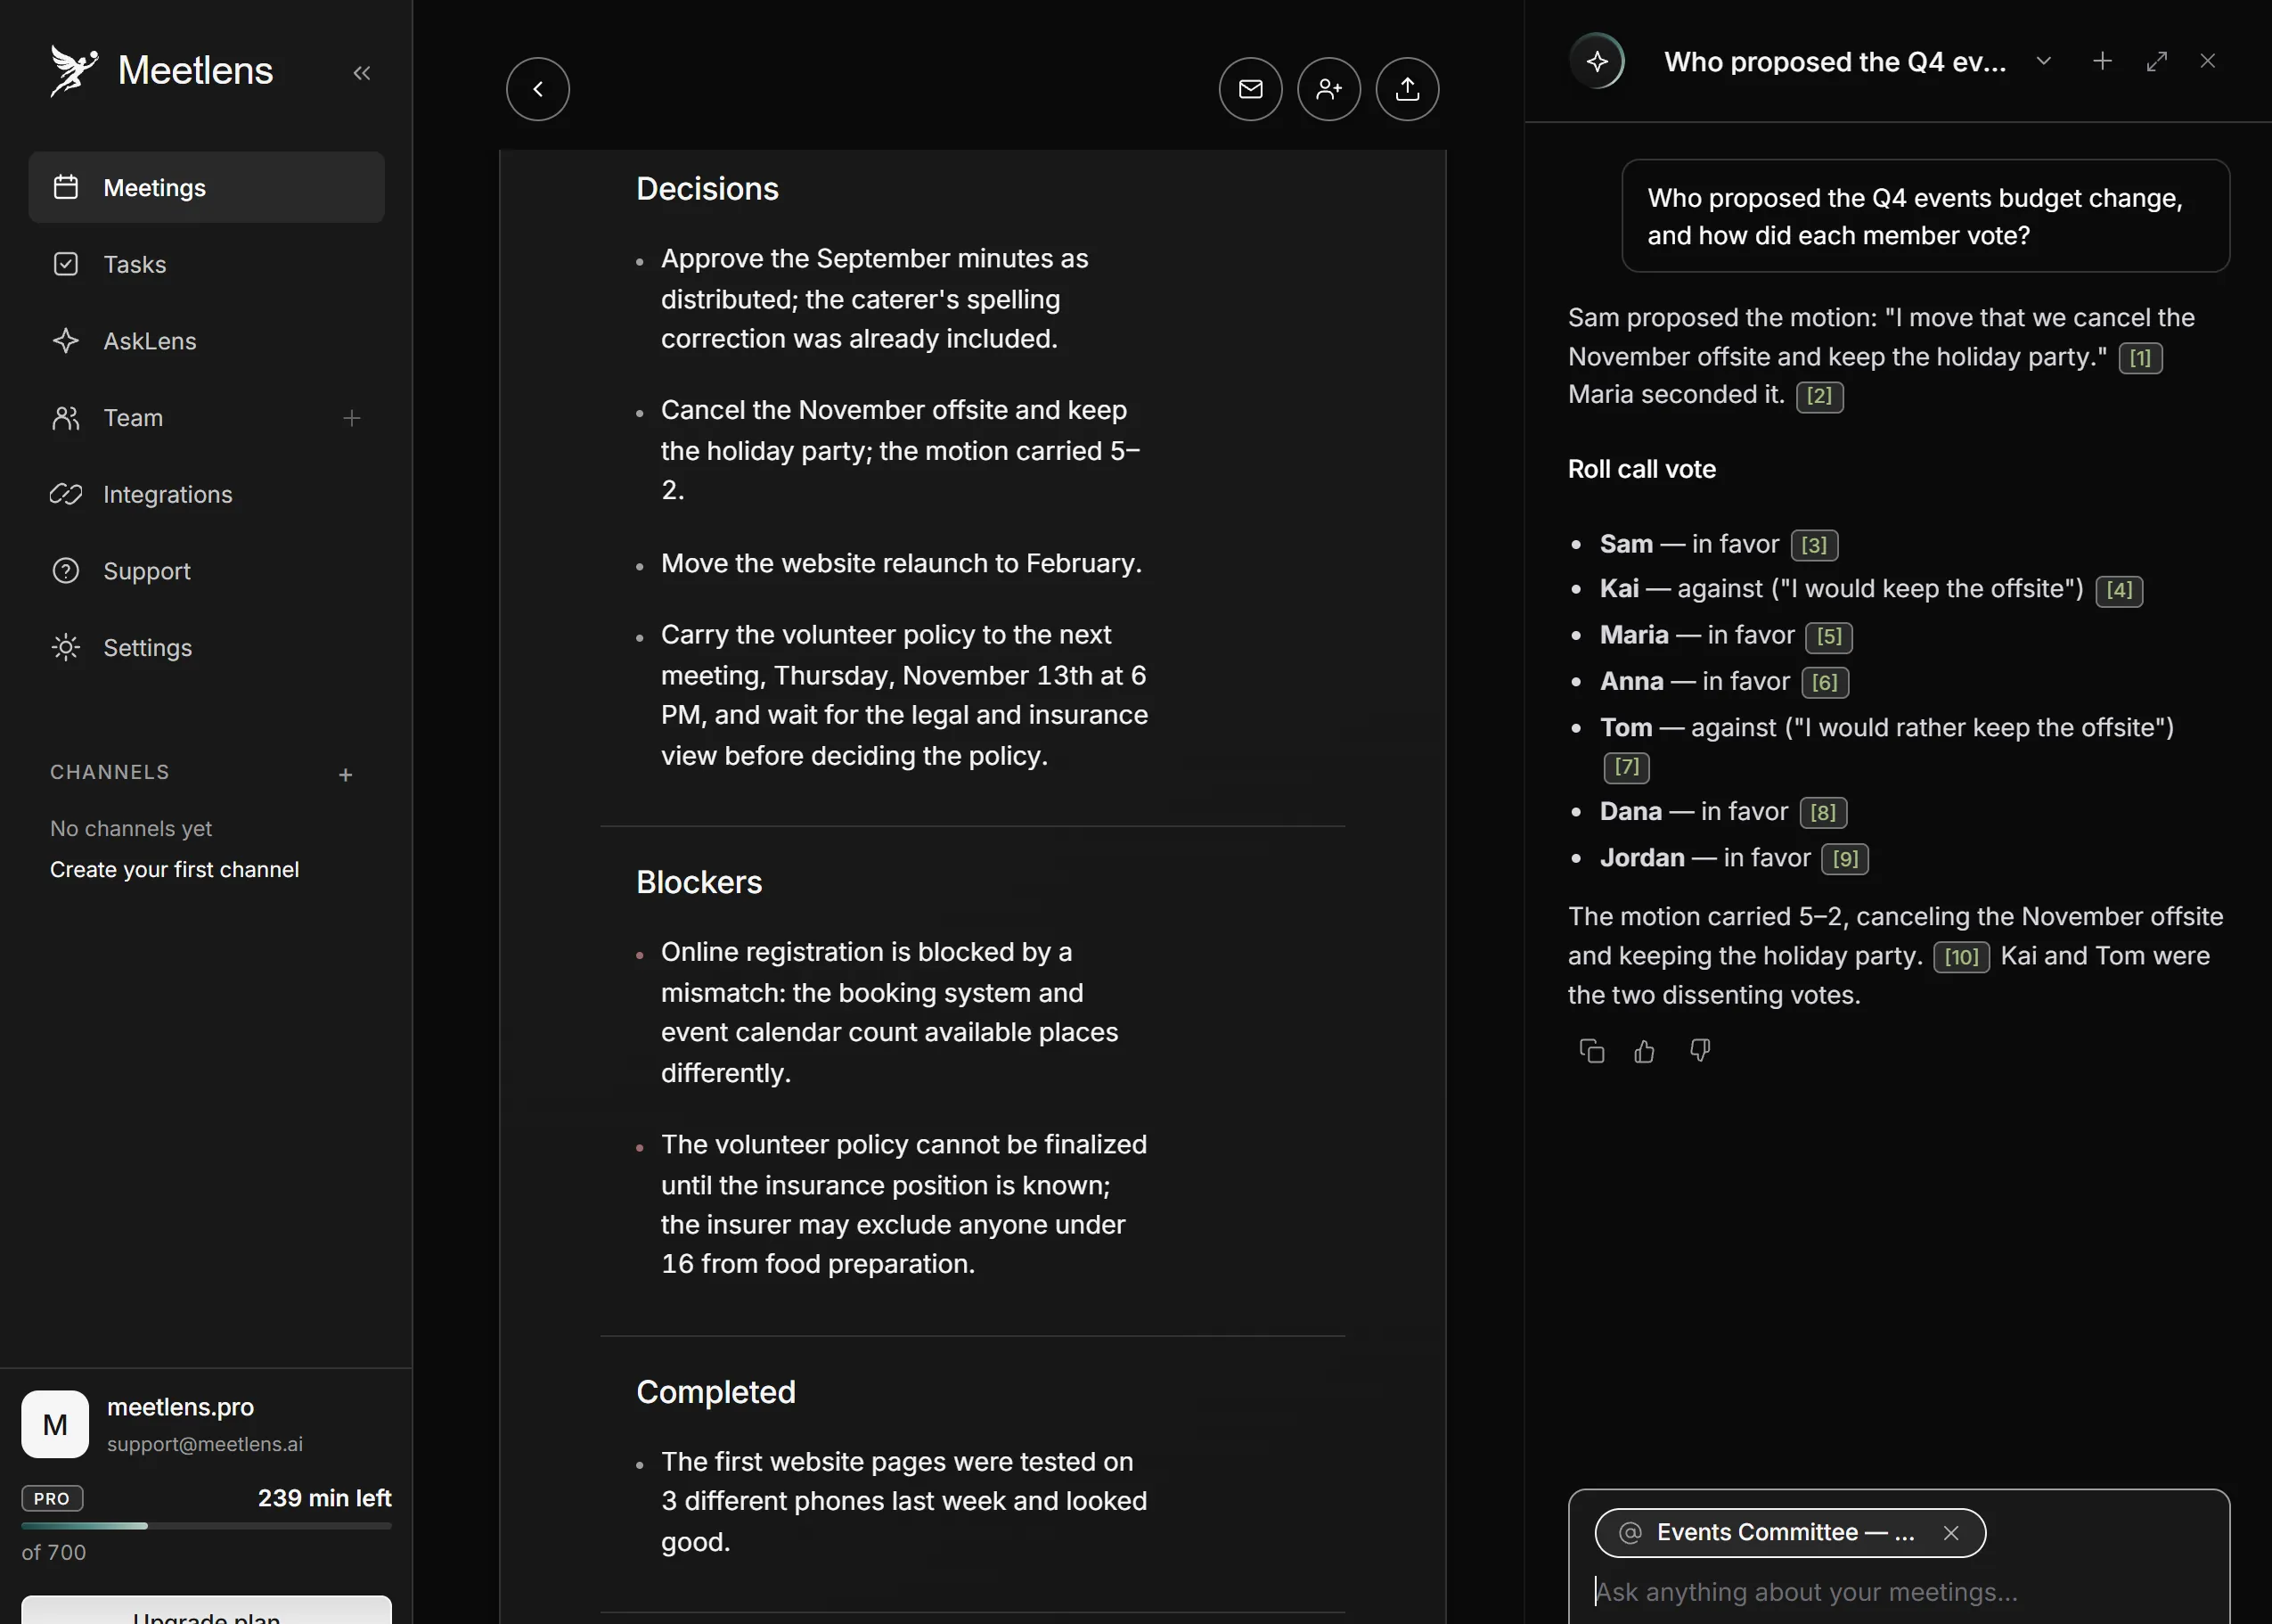The width and height of the screenshot is (2272, 1624).
Task: Close the AskLens chat panel
Action: [2208, 61]
